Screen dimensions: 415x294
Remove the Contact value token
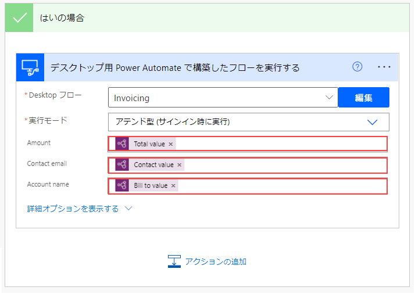click(x=180, y=165)
